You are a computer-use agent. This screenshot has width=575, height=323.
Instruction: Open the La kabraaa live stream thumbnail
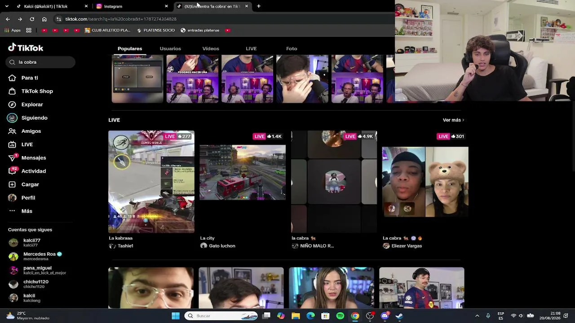click(151, 182)
